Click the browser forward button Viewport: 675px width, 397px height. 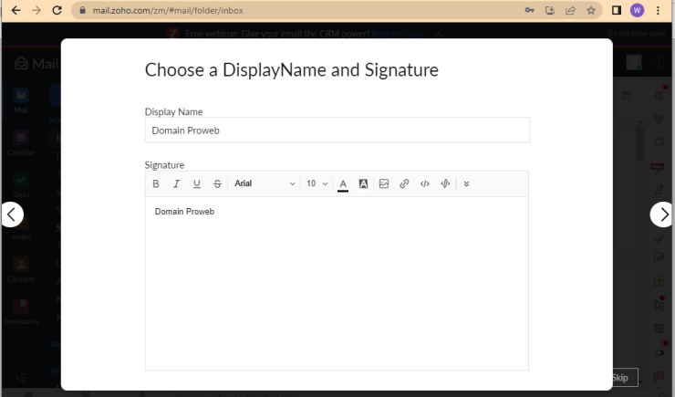pos(36,10)
